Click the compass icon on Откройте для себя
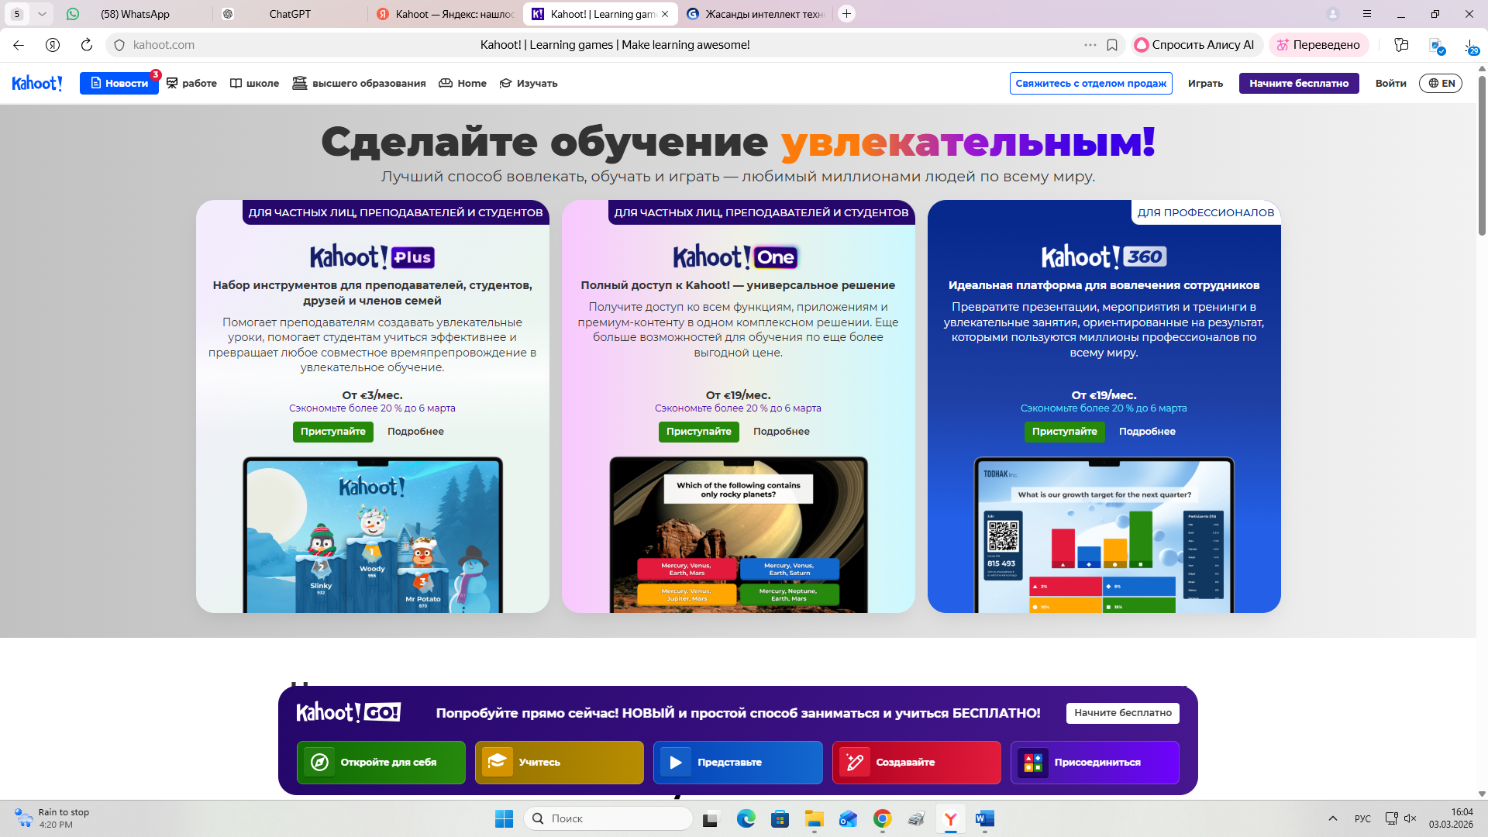Image resolution: width=1488 pixels, height=837 pixels. pos(319,763)
